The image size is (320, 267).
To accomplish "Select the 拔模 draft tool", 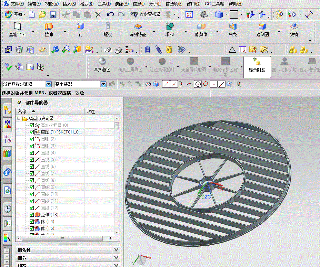I will click(x=294, y=30).
